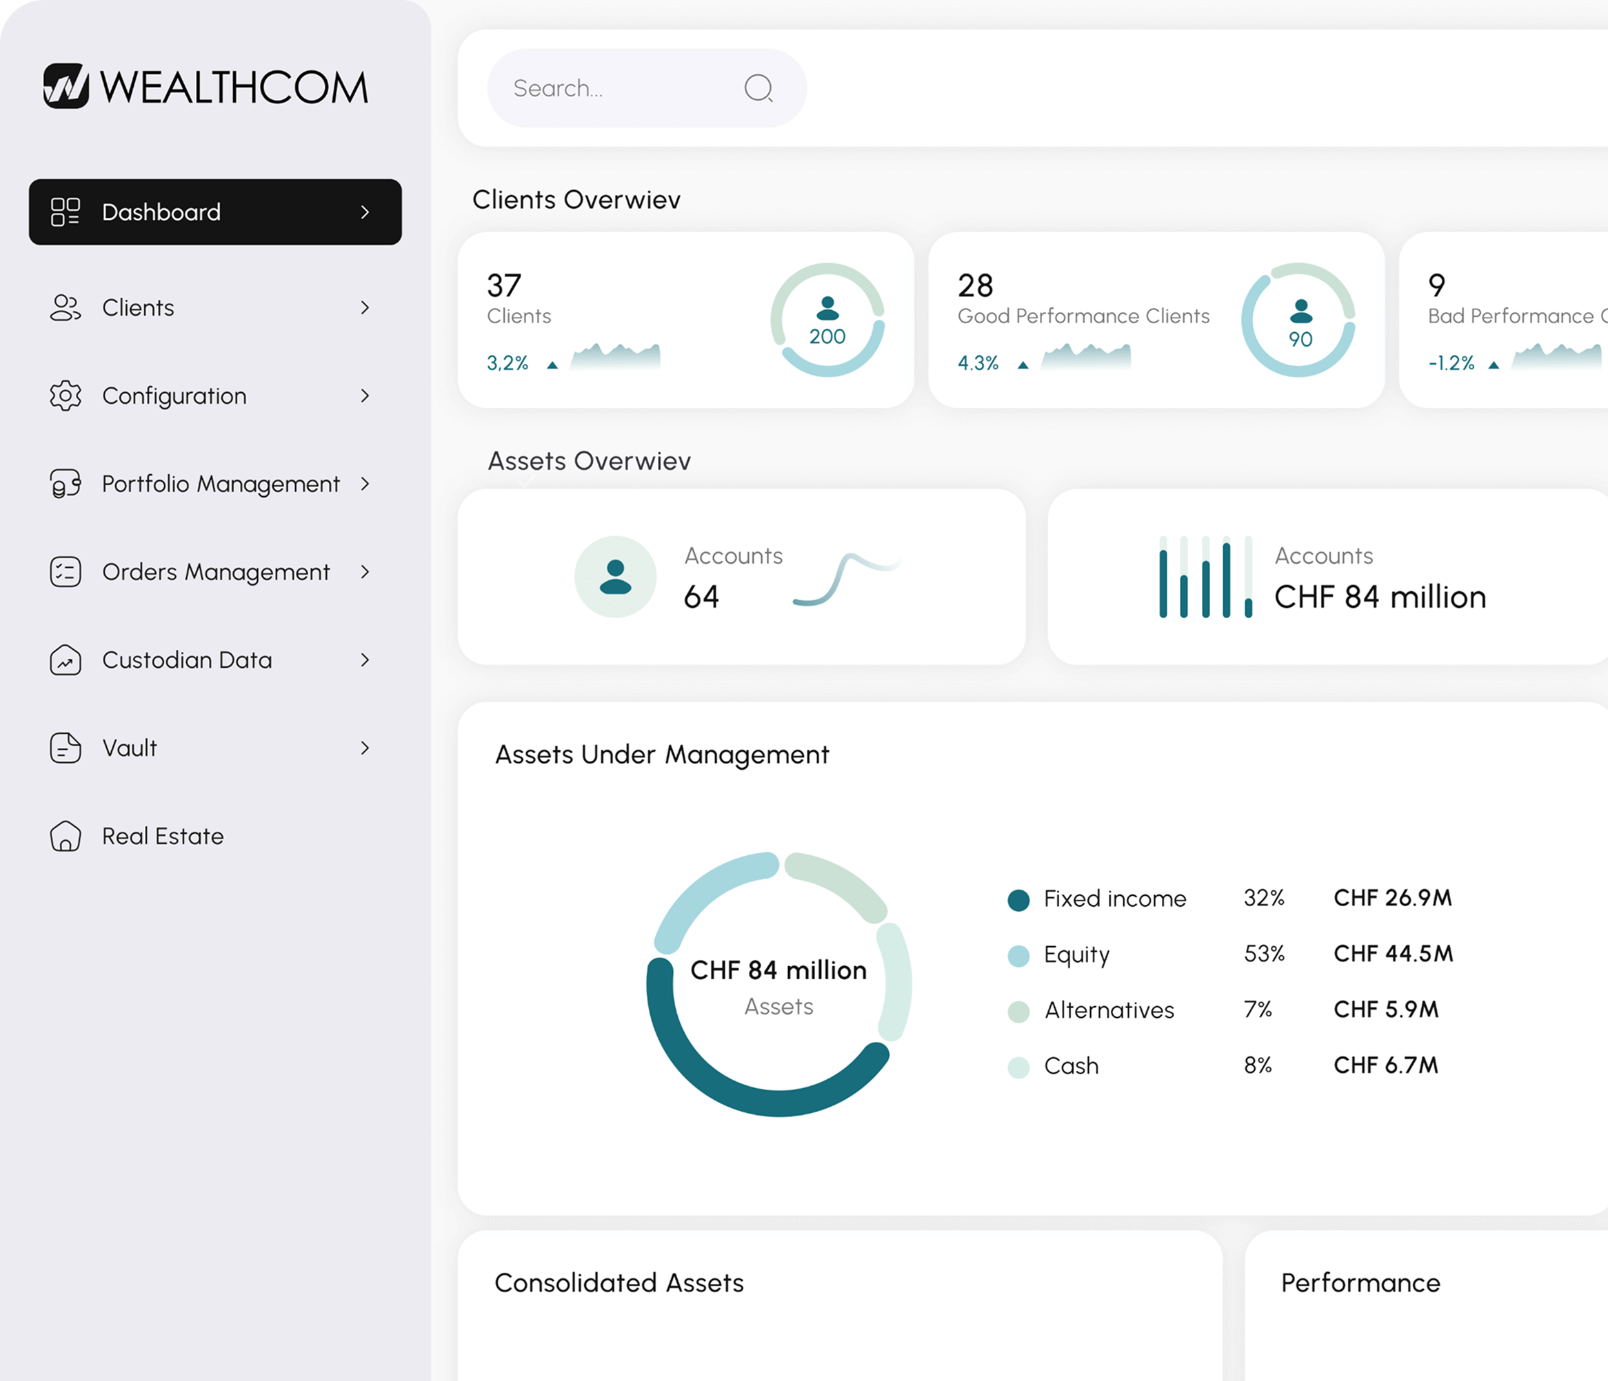Screen dimensions: 1608x1381
Task: Expand the Dashboard menu chevron
Action: point(365,212)
